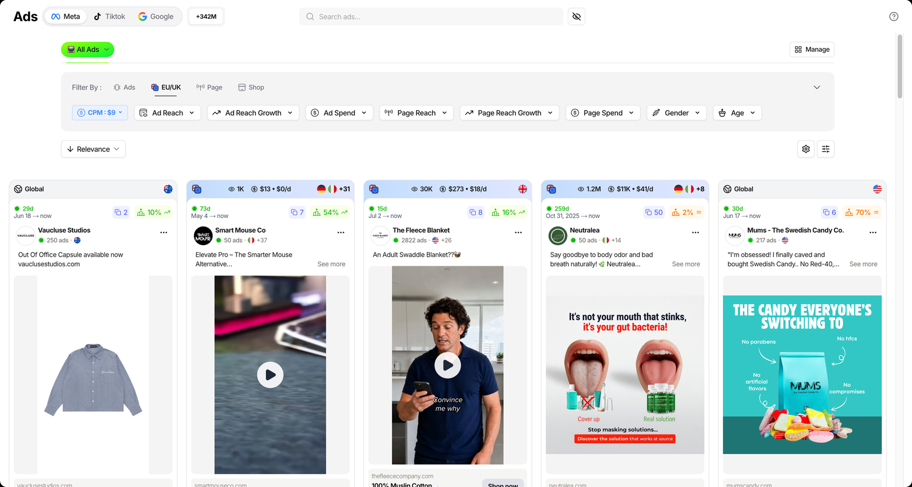
Task: Open the Neutralea card options menu
Action: click(695, 233)
